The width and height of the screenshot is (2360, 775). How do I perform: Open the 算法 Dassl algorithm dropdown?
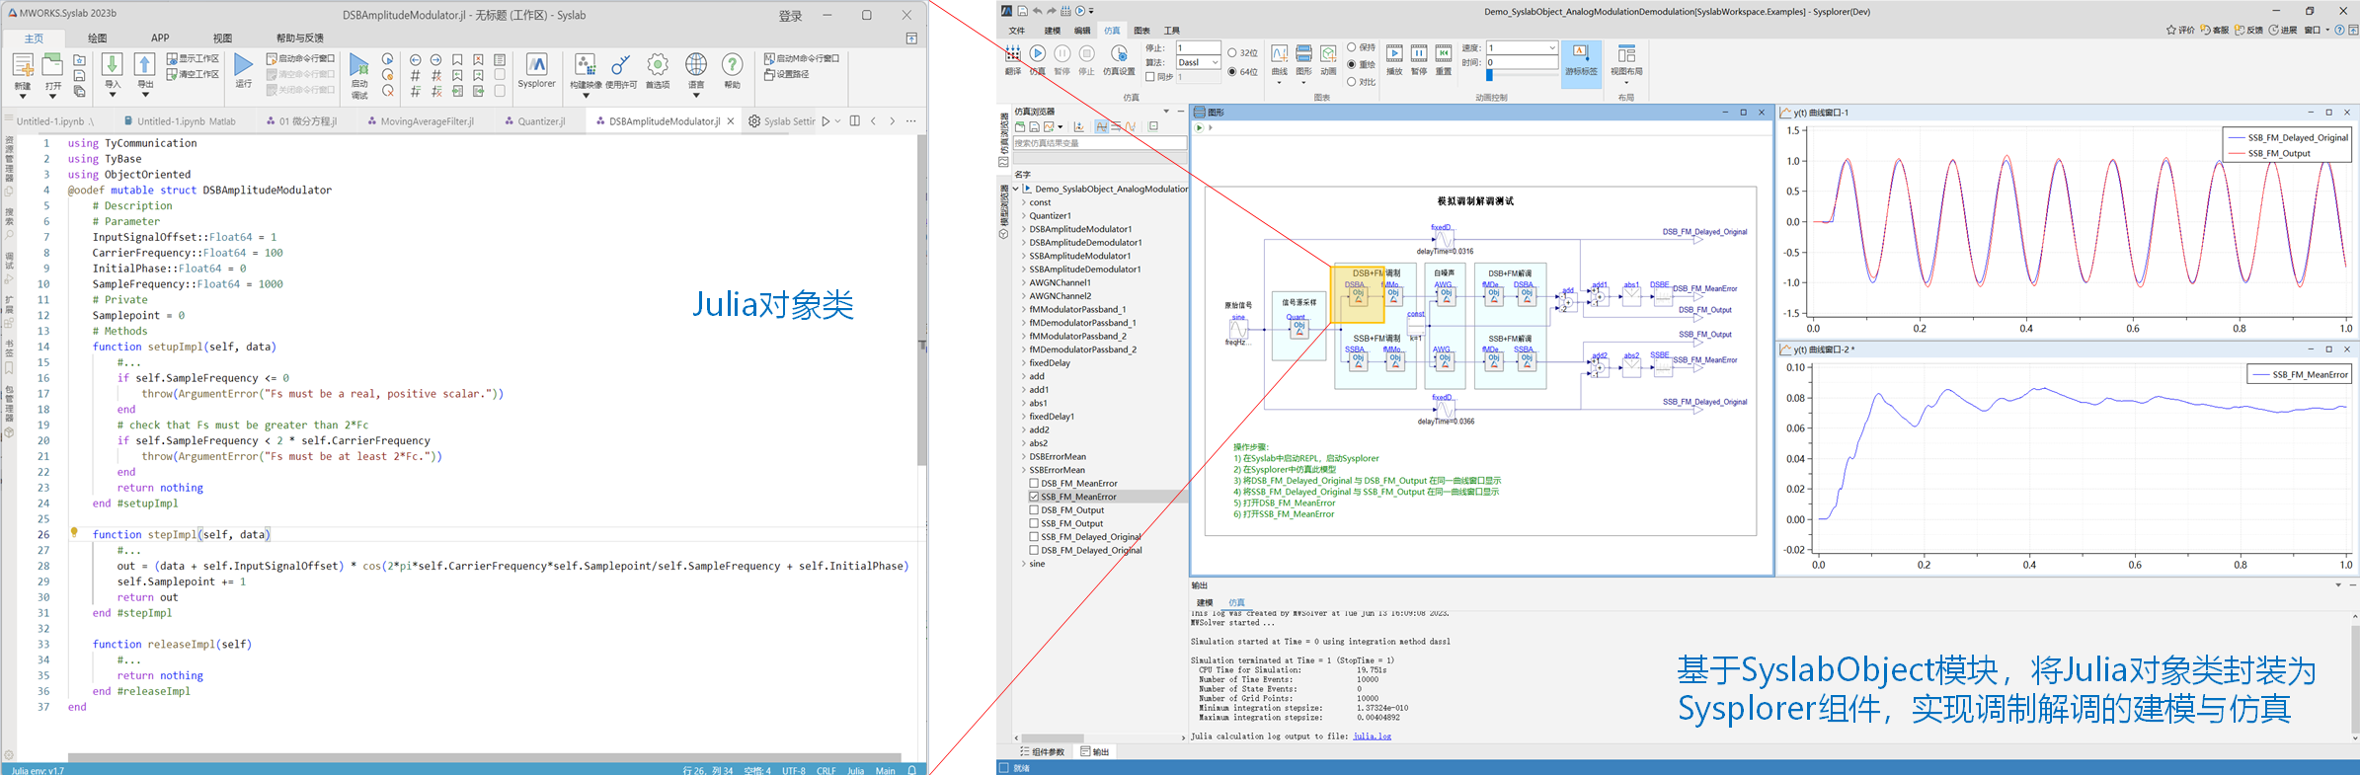1198,62
